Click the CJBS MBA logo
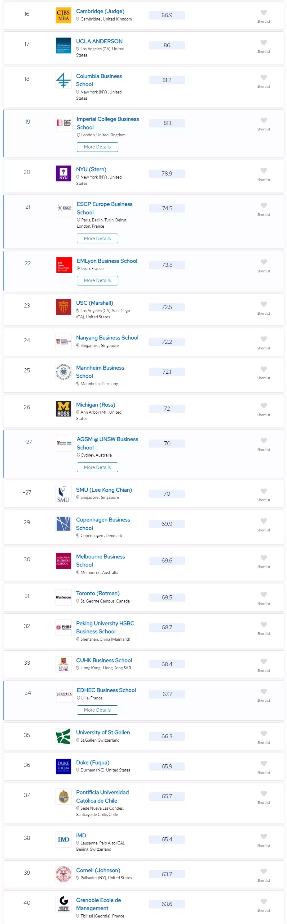 point(63,16)
